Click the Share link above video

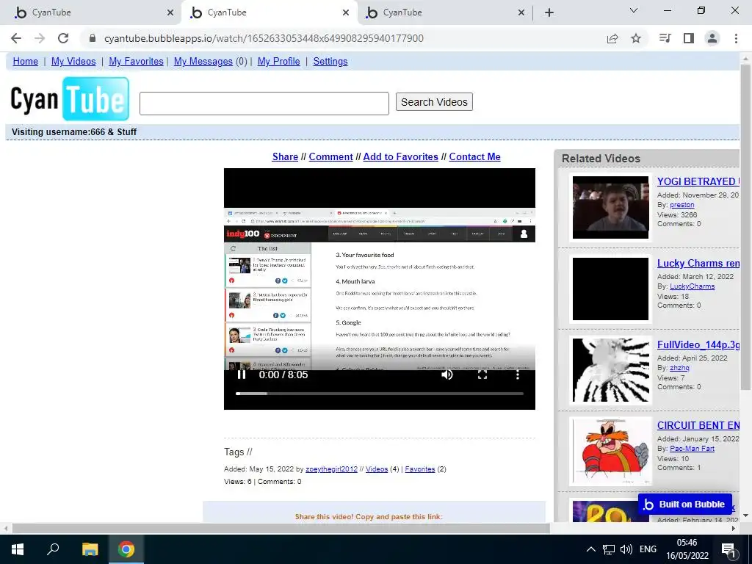[x=285, y=157]
